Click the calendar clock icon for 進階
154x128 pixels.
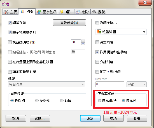point(78,12)
